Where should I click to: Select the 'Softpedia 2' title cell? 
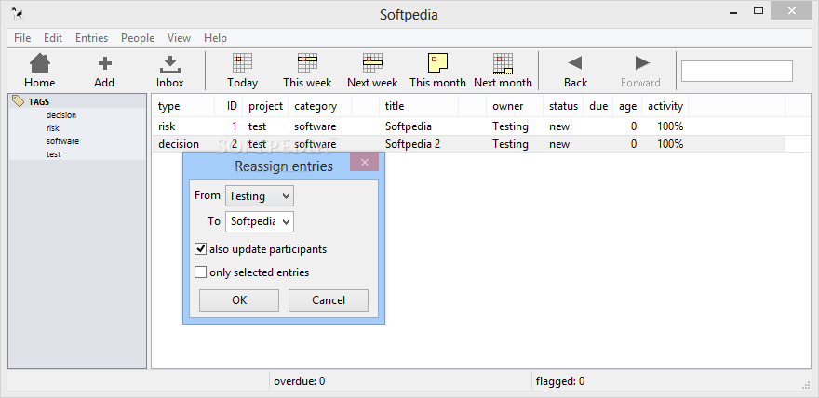pyautogui.click(x=412, y=144)
